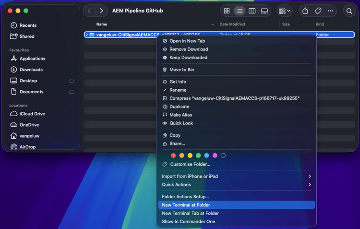Expand the Quick Actions submenu
The height and width of the screenshot is (229, 360).
[237, 185]
